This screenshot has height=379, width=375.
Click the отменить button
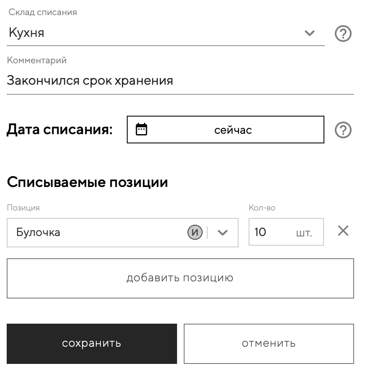point(269,343)
